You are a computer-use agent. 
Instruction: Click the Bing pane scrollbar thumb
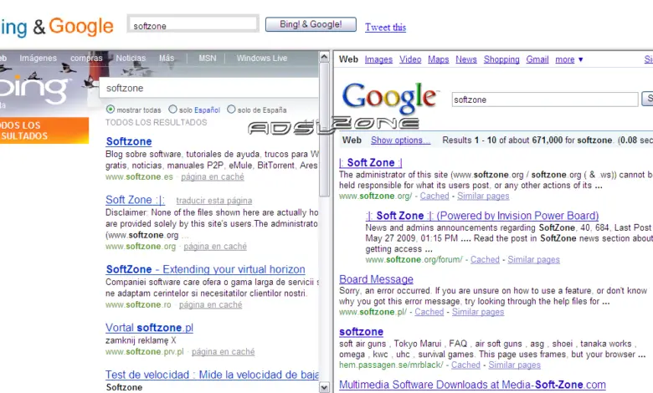[324, 130]
